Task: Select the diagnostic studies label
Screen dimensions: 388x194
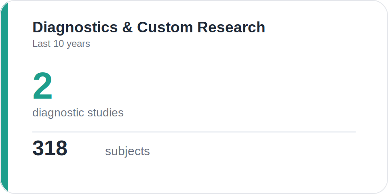Action: coord(78,113)
